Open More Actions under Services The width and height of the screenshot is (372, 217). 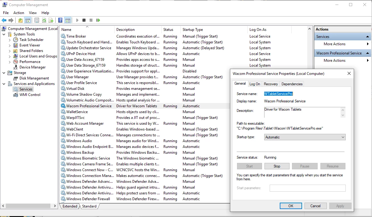(x=334, y=44)
